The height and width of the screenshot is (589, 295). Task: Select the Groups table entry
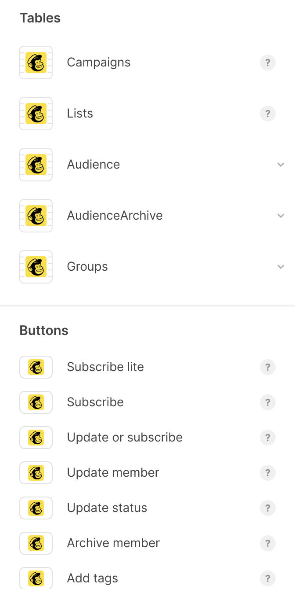(x=147, y=267)
